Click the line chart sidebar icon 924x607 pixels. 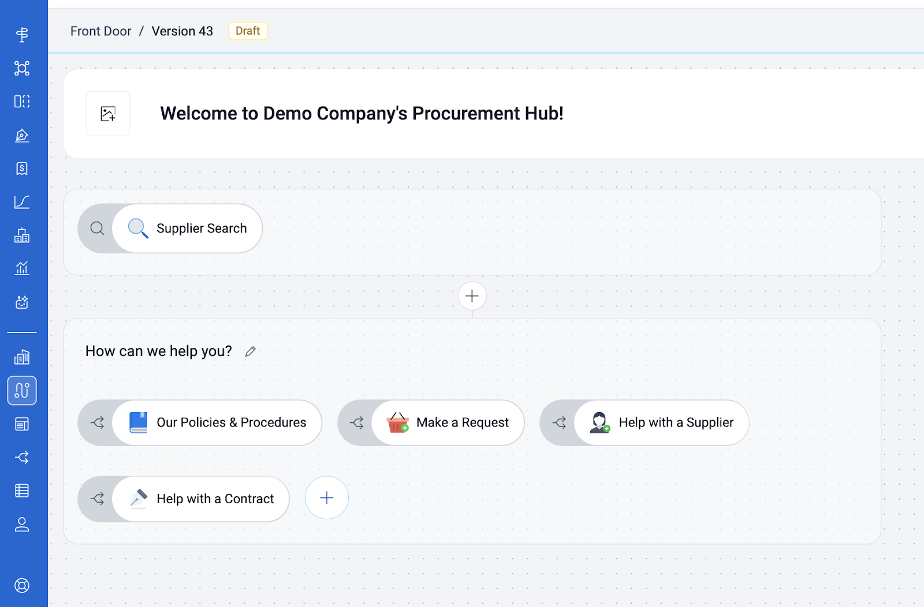click(x=22, y=202)
